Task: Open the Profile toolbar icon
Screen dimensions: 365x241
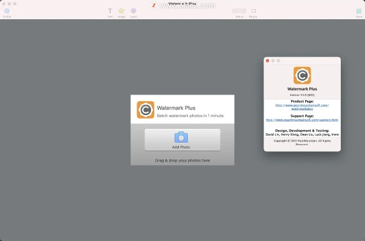Action: point(7,11)
